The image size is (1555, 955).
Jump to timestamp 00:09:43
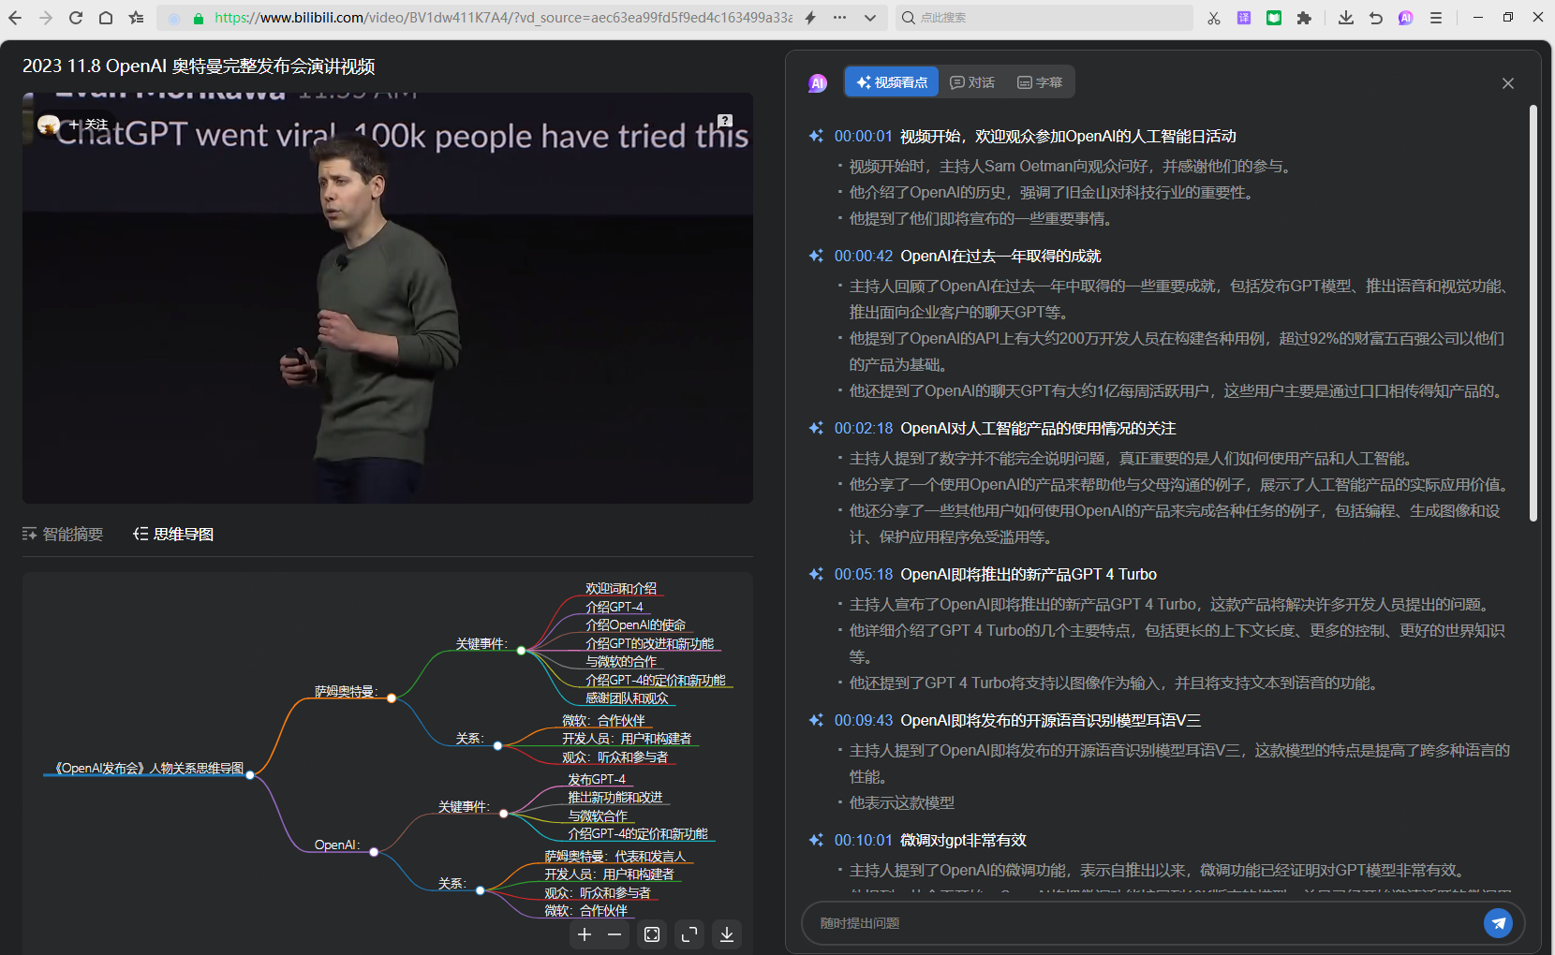pos(864,721)
